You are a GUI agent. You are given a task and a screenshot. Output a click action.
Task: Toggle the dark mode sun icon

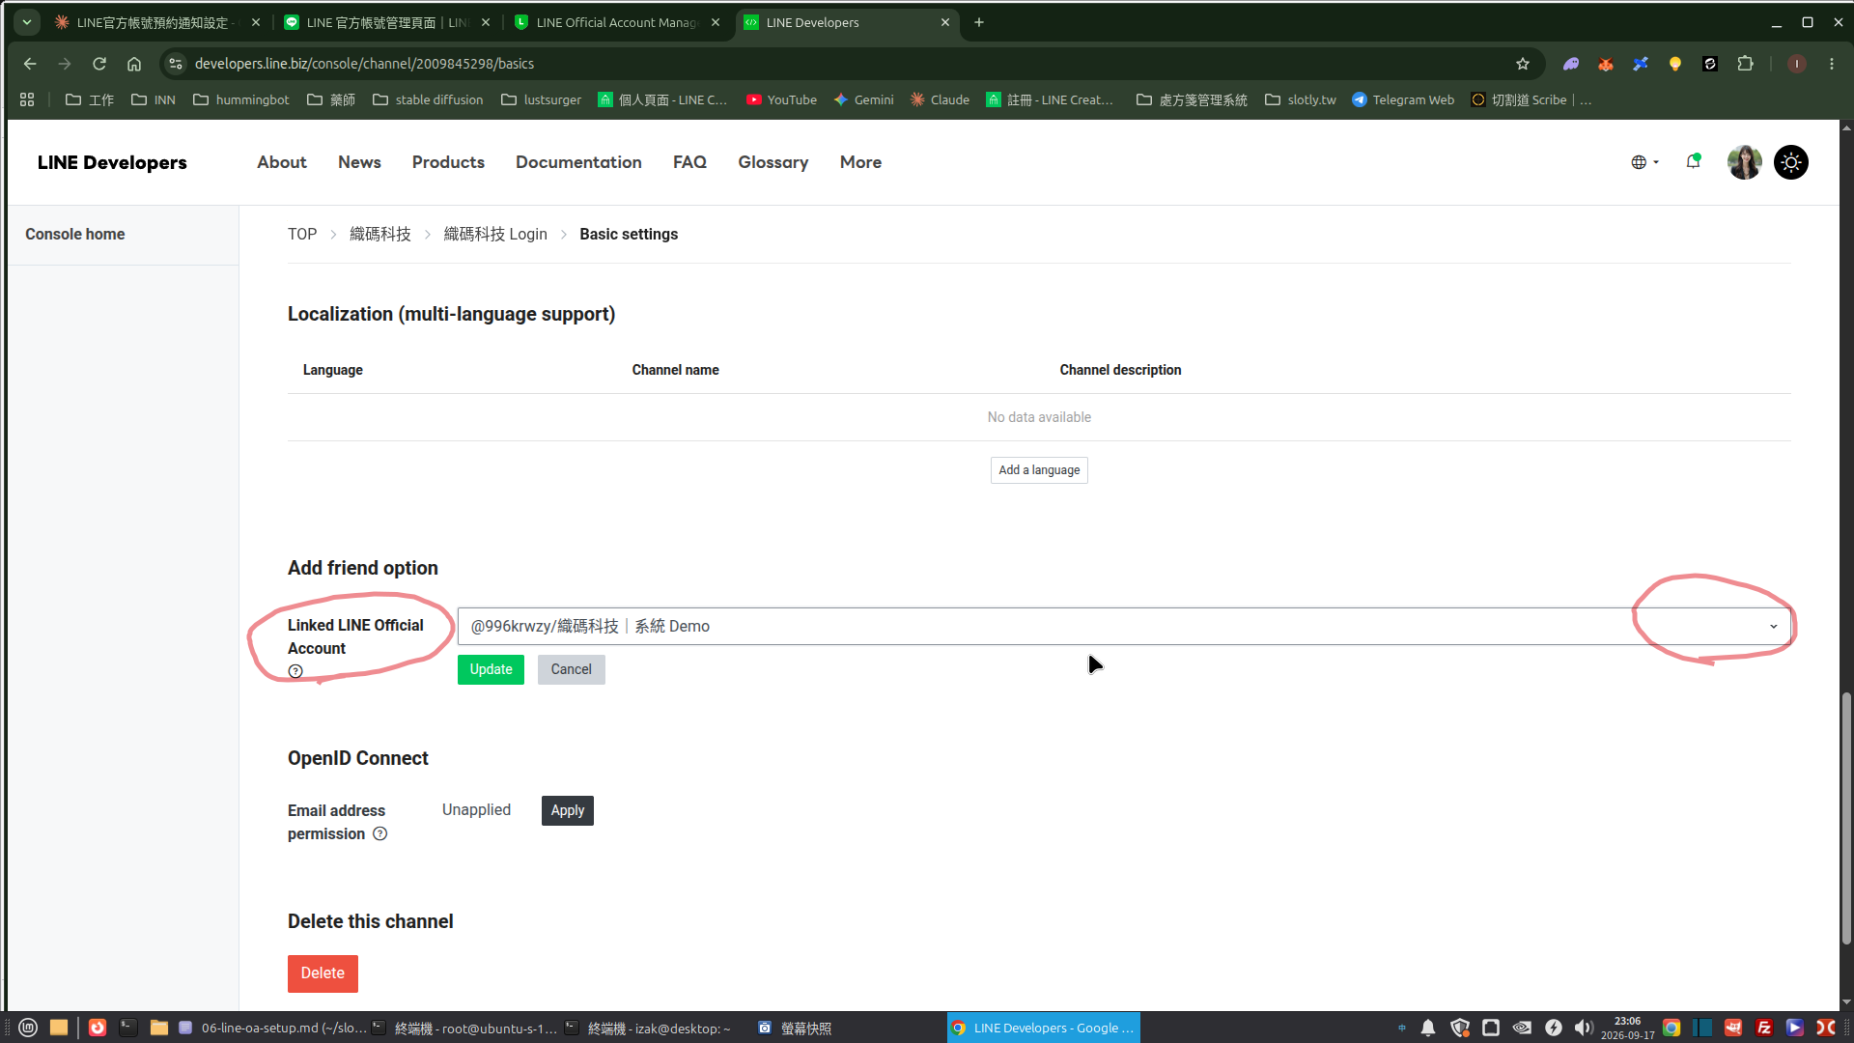coord(1791,162)
